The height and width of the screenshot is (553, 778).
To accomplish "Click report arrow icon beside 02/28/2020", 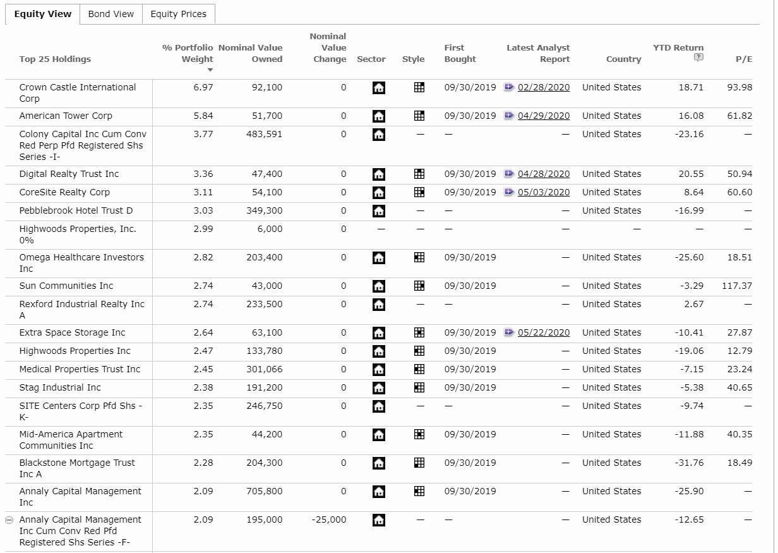I will 509,87.
